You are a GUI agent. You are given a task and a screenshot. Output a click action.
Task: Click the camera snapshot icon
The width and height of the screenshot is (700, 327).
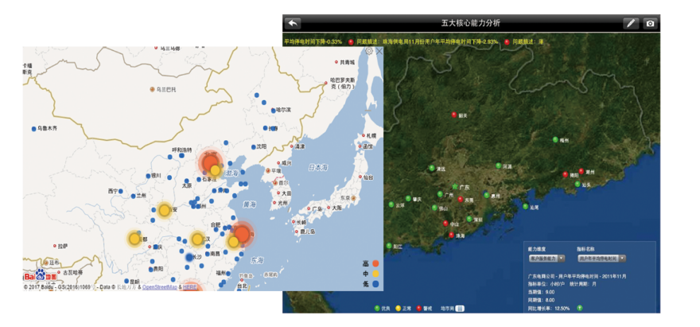[651, 23]
